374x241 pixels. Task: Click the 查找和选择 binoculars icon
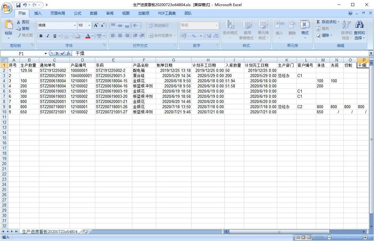coord(359,25)
